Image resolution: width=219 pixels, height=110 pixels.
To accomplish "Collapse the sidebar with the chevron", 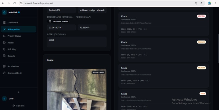I will pyautogui.click(x=18, y=92).
